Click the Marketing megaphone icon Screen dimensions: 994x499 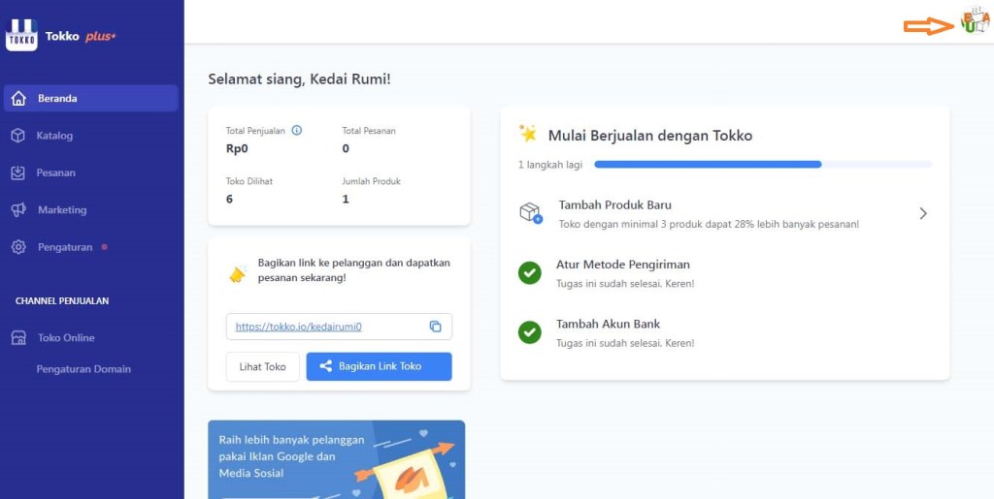pyautogui.click(x=18, y=210)
